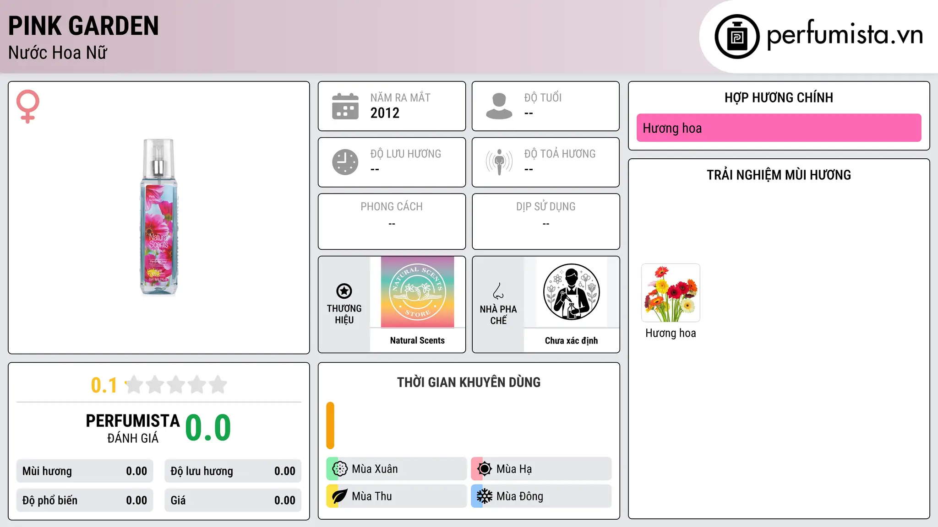
Task: Click the leaf icon for Mùa Thu
Action: tap(340, 496)
